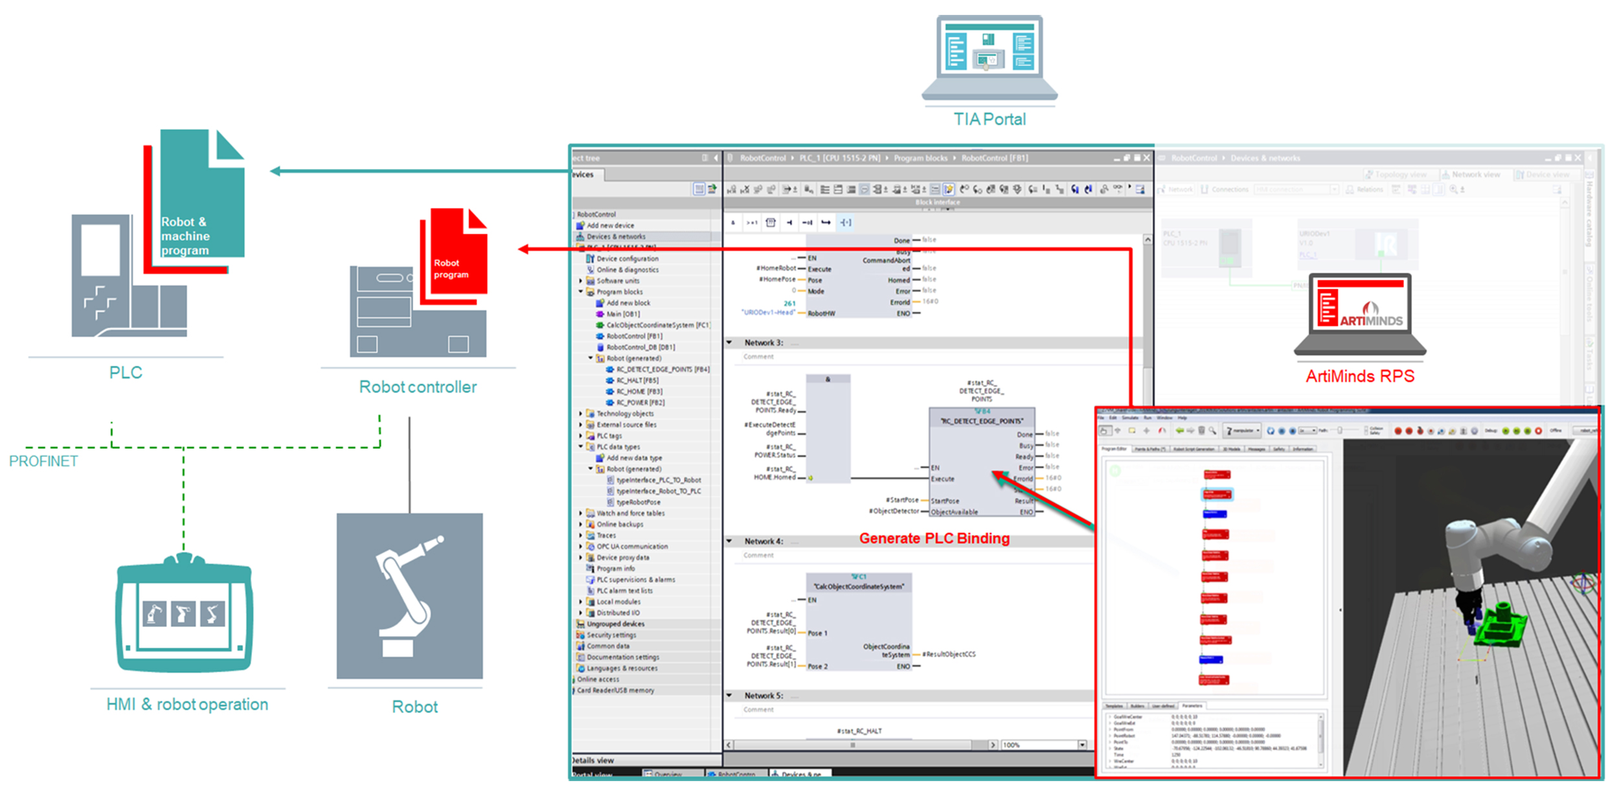This screenshot has width=1619, height=796.
Task: Insert empty box instruction from favorites bar
Action: 771,222
